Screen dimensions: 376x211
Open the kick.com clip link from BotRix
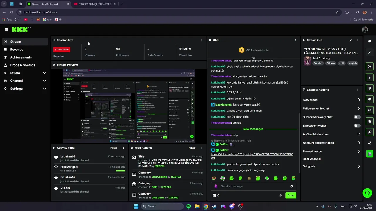coord(252,156)
